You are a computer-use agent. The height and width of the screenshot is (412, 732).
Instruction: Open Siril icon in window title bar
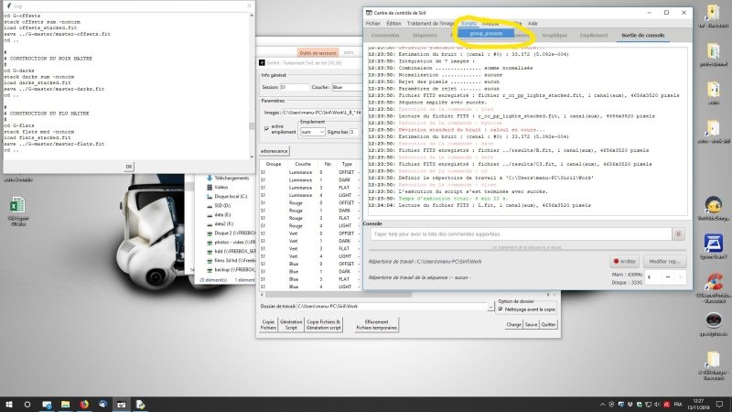pos(369,13)
